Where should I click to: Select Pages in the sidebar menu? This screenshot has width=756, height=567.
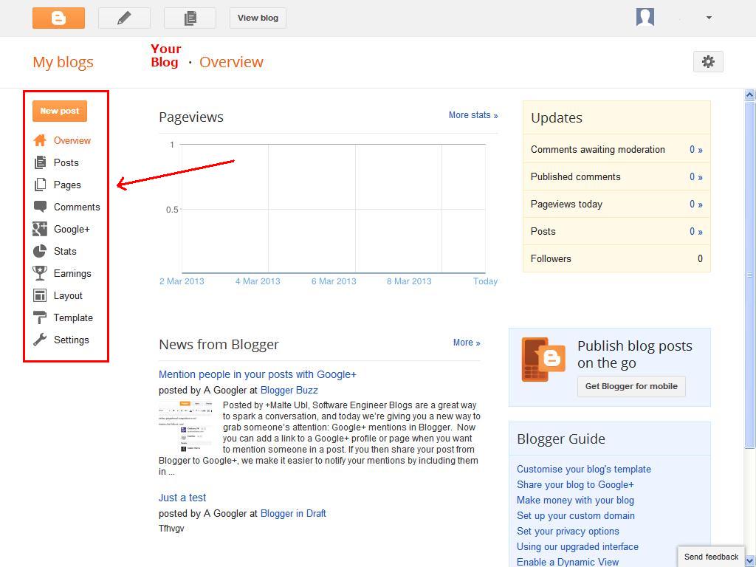(x=67, y=185)
